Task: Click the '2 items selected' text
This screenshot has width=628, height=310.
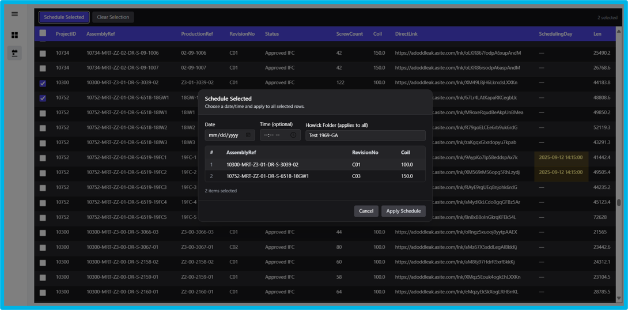Action: (x=221, y=191)
